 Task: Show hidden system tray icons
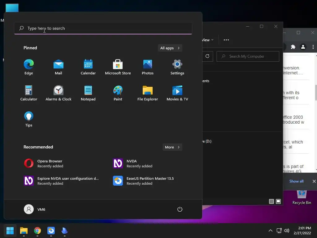(x=271, y=231)
